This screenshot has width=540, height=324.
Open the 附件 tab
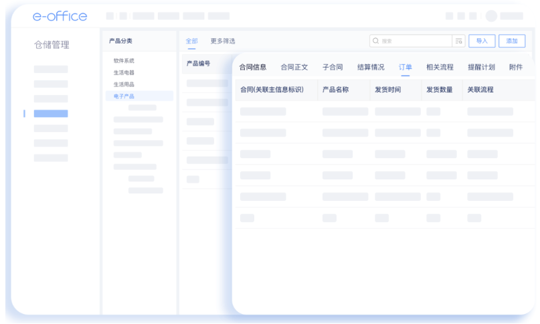516,67
